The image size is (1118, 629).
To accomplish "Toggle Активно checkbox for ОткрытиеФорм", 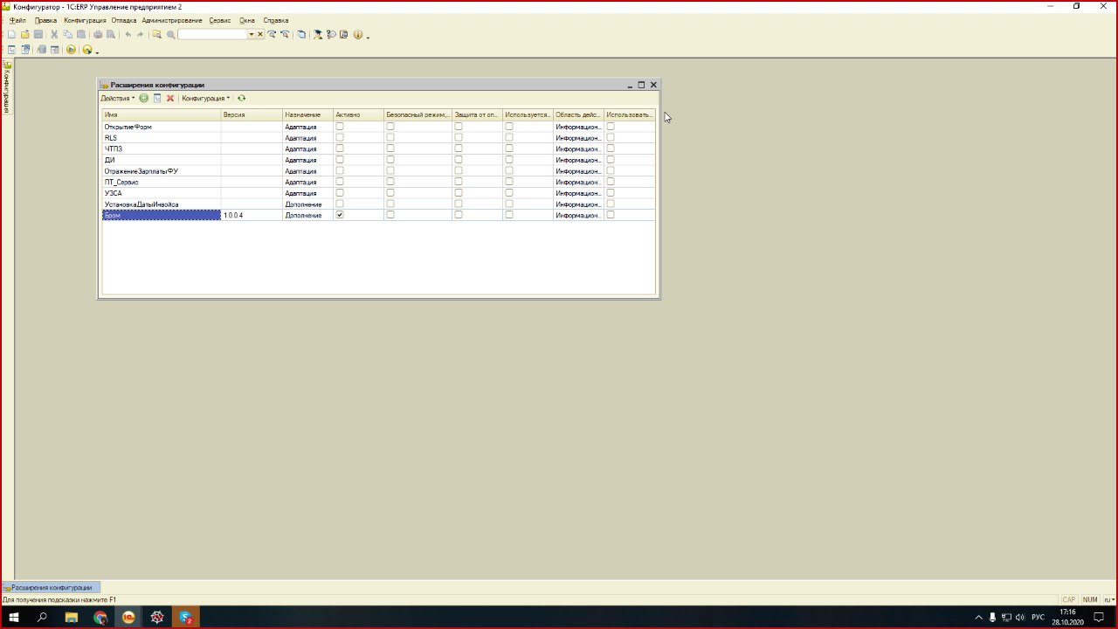I will (x=340, y=127).
